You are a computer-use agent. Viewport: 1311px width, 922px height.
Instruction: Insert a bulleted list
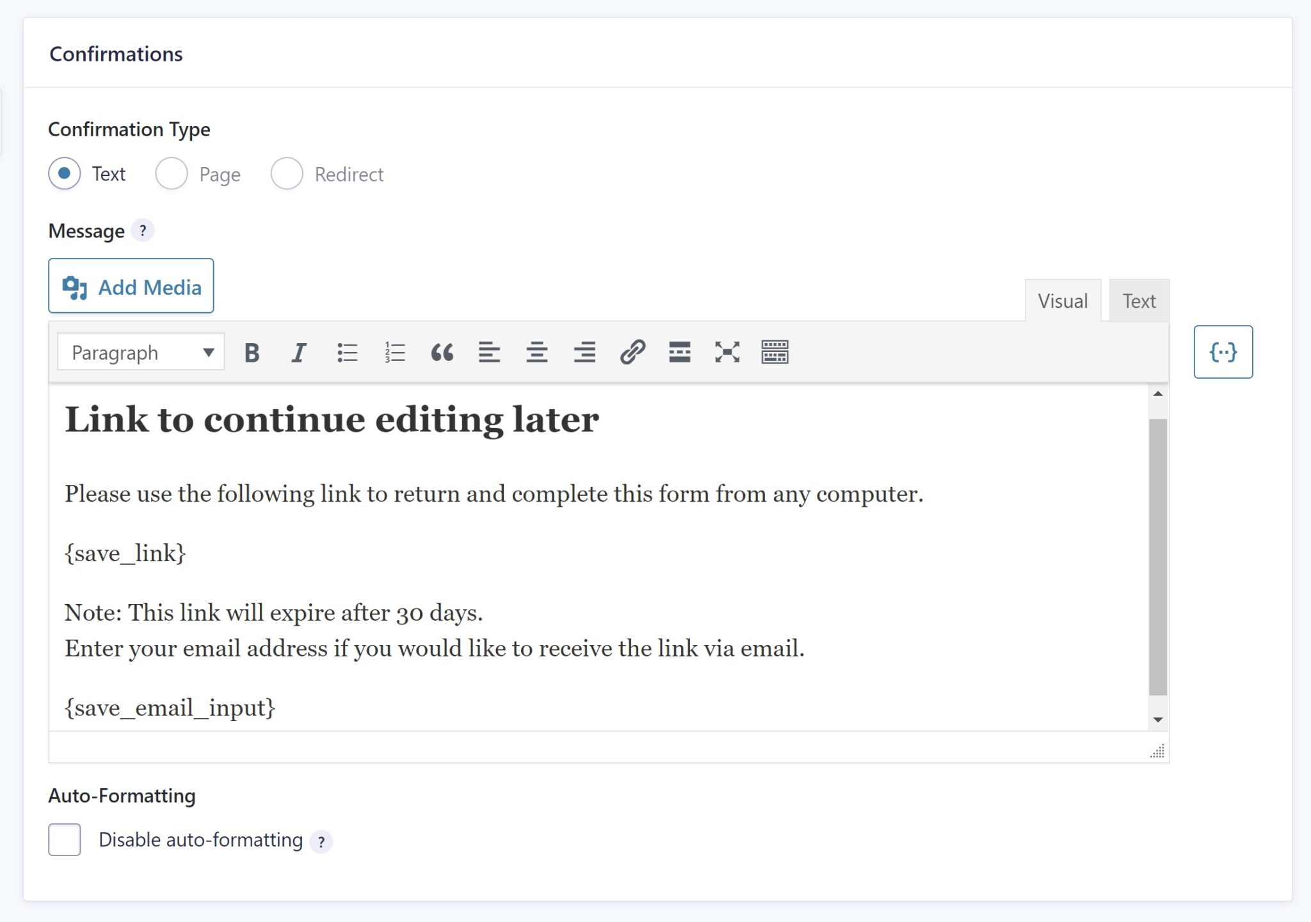347,352
